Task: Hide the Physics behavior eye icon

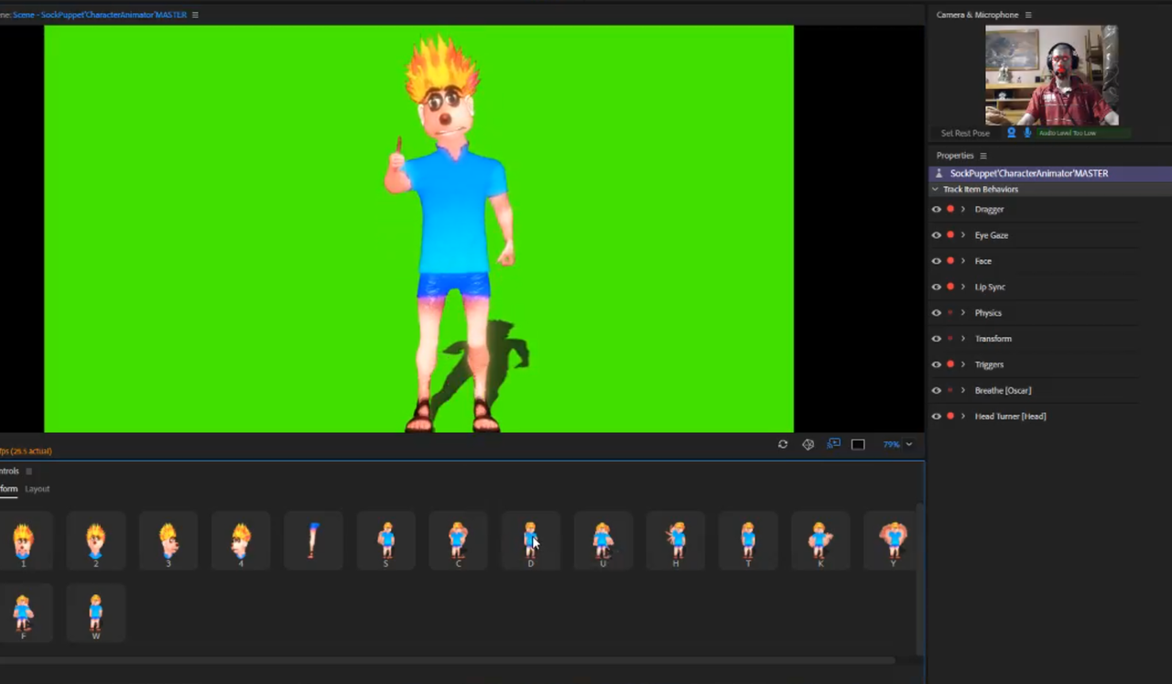Action: click(936, 313)
